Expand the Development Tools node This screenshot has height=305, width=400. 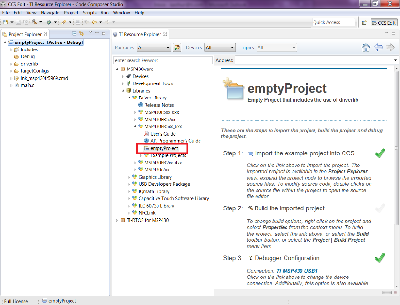click(x=123, y=83)
